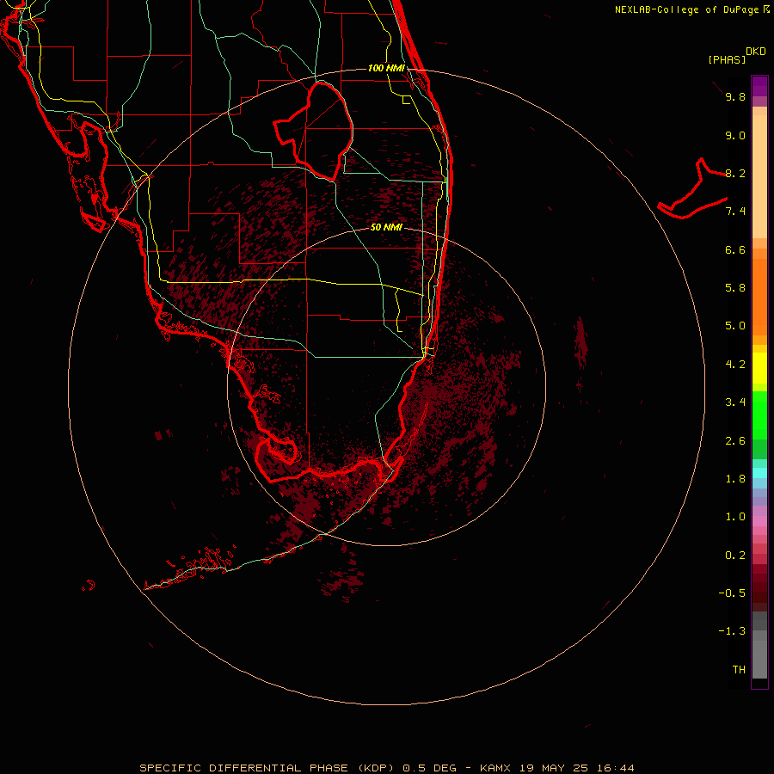The height and width of the screenshot is (774, 774).
Task: Click the TH label on color scale
Action: tap(739, 670)
